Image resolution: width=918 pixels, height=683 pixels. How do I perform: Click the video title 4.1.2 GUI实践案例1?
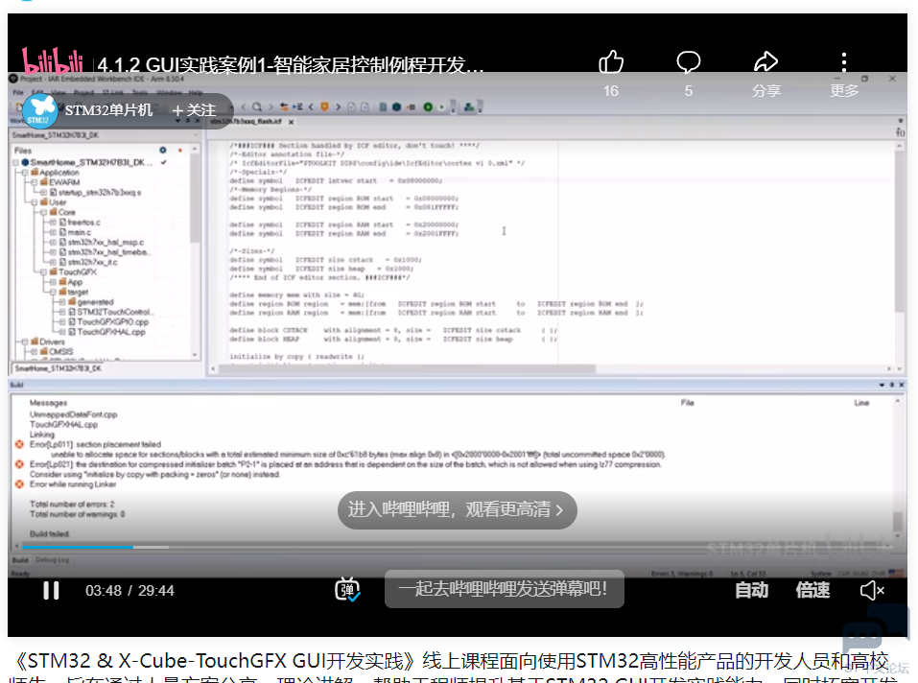[291, 64]
